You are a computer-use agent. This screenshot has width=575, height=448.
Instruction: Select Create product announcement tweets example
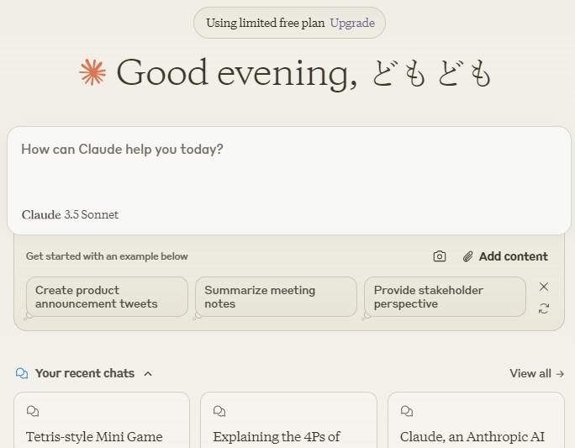[x=107, y=297]
